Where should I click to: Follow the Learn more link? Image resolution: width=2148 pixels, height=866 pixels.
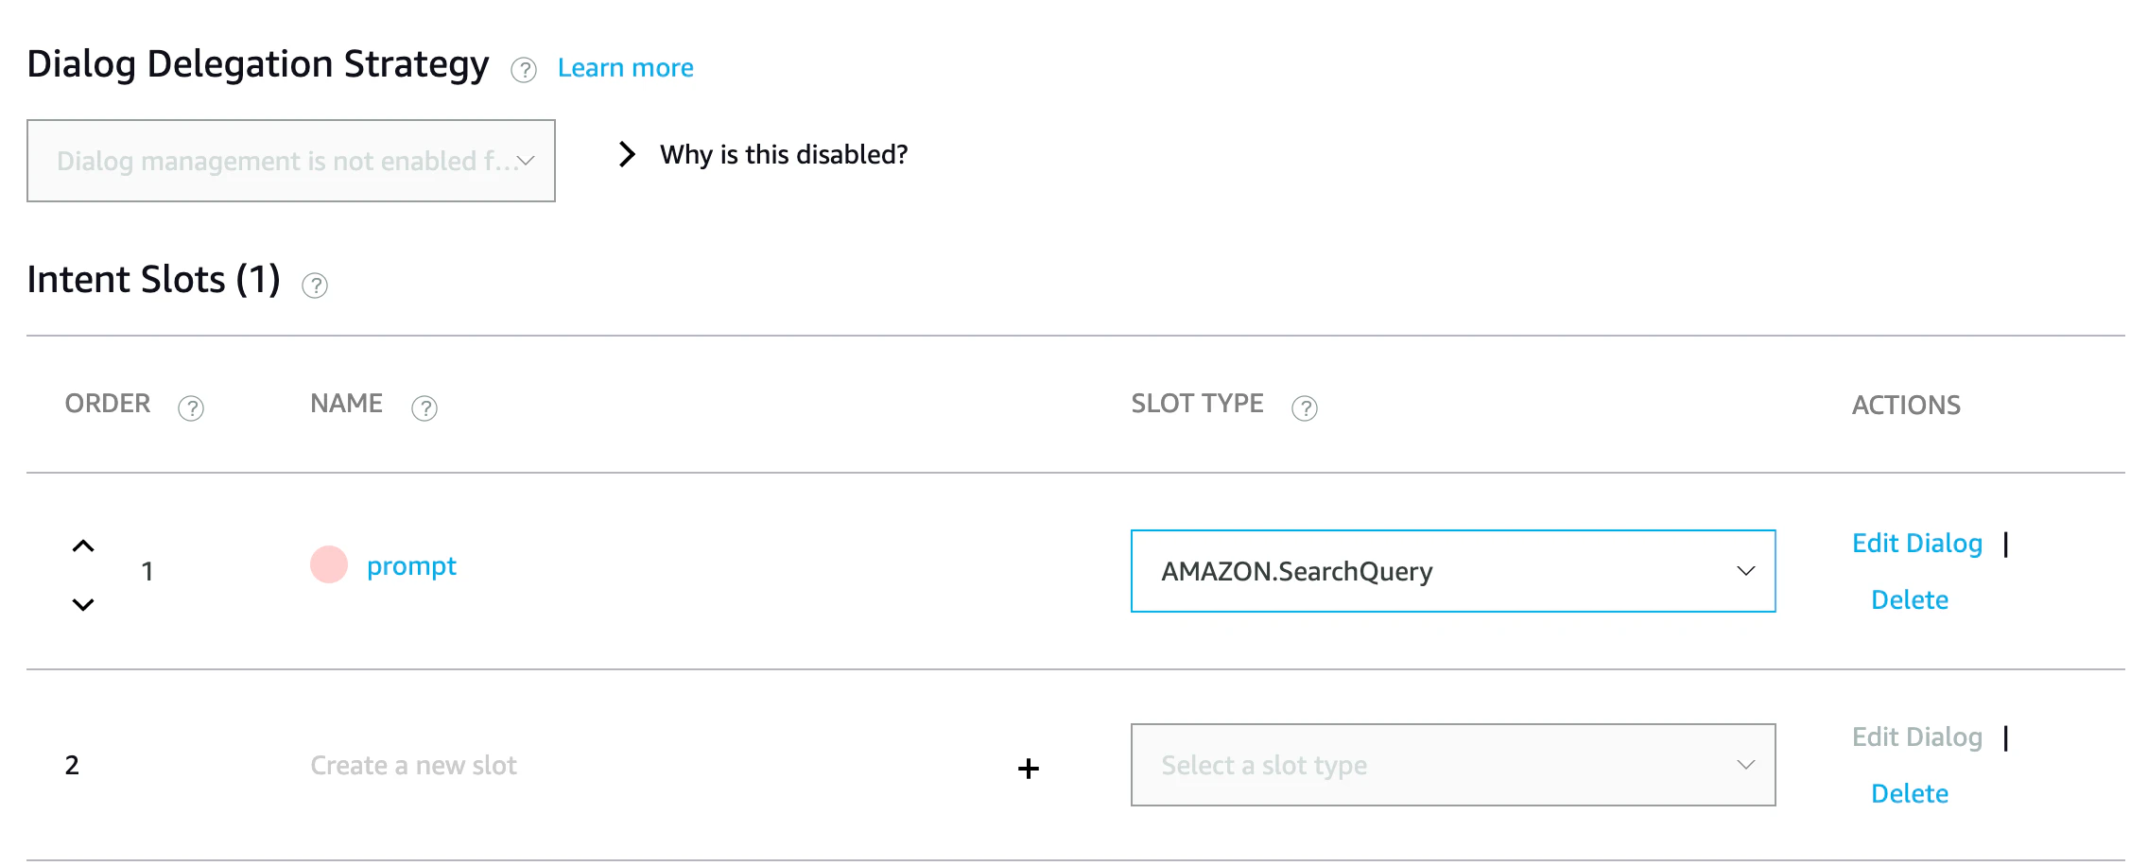[626, 68]
